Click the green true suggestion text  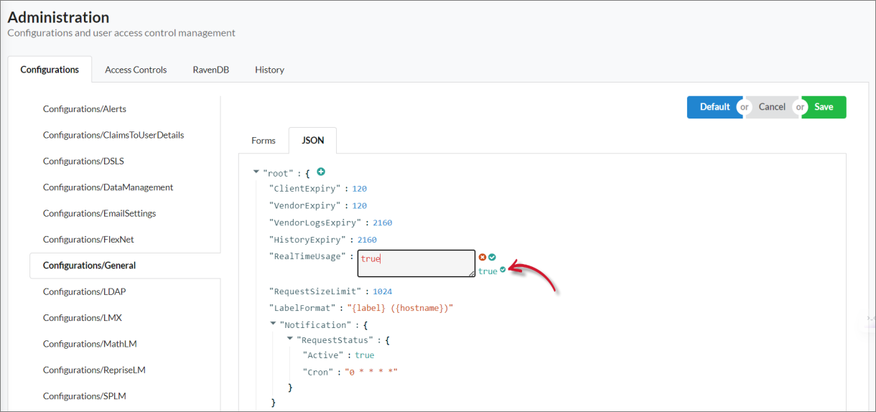coord(488,271)
